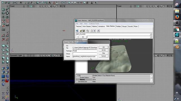Toggle realtime preview in Dynamic Light viewport

point(24,56)
